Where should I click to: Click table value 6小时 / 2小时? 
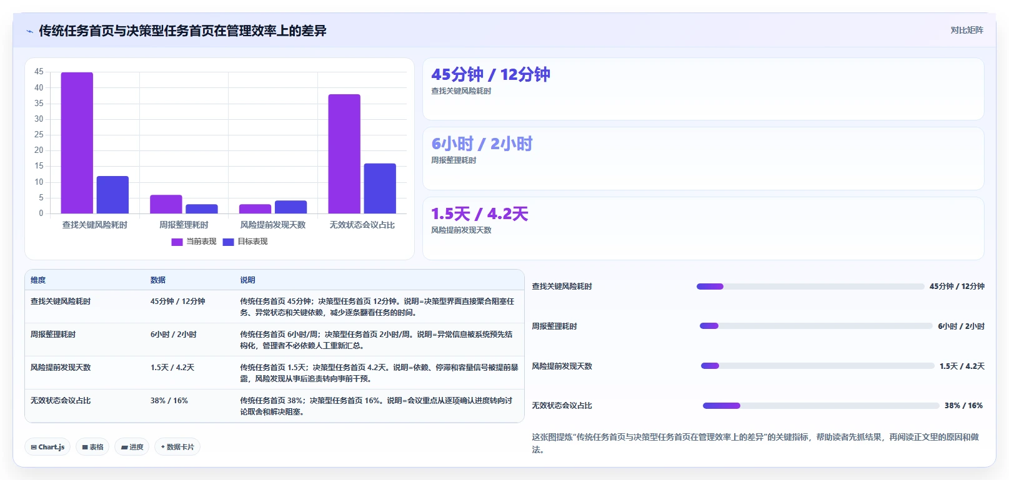[x=173, y=335]
